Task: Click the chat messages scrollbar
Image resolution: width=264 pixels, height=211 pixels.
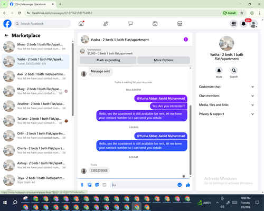Action: coord(190,140)
